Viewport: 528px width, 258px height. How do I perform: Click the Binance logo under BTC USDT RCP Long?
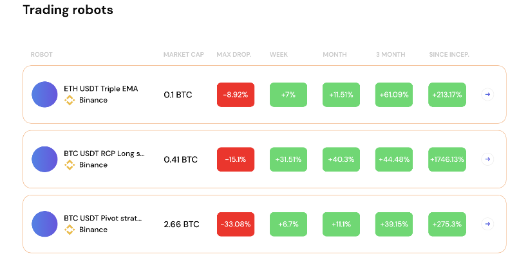pos(70,165)
